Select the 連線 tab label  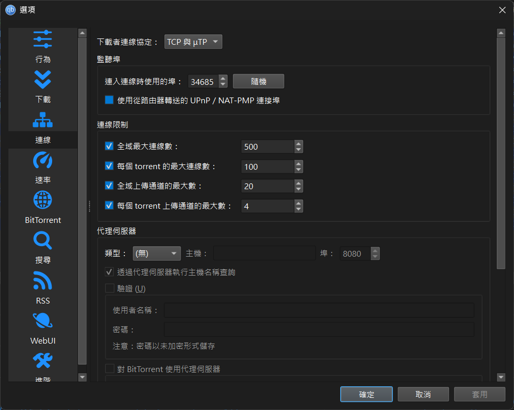43,140
